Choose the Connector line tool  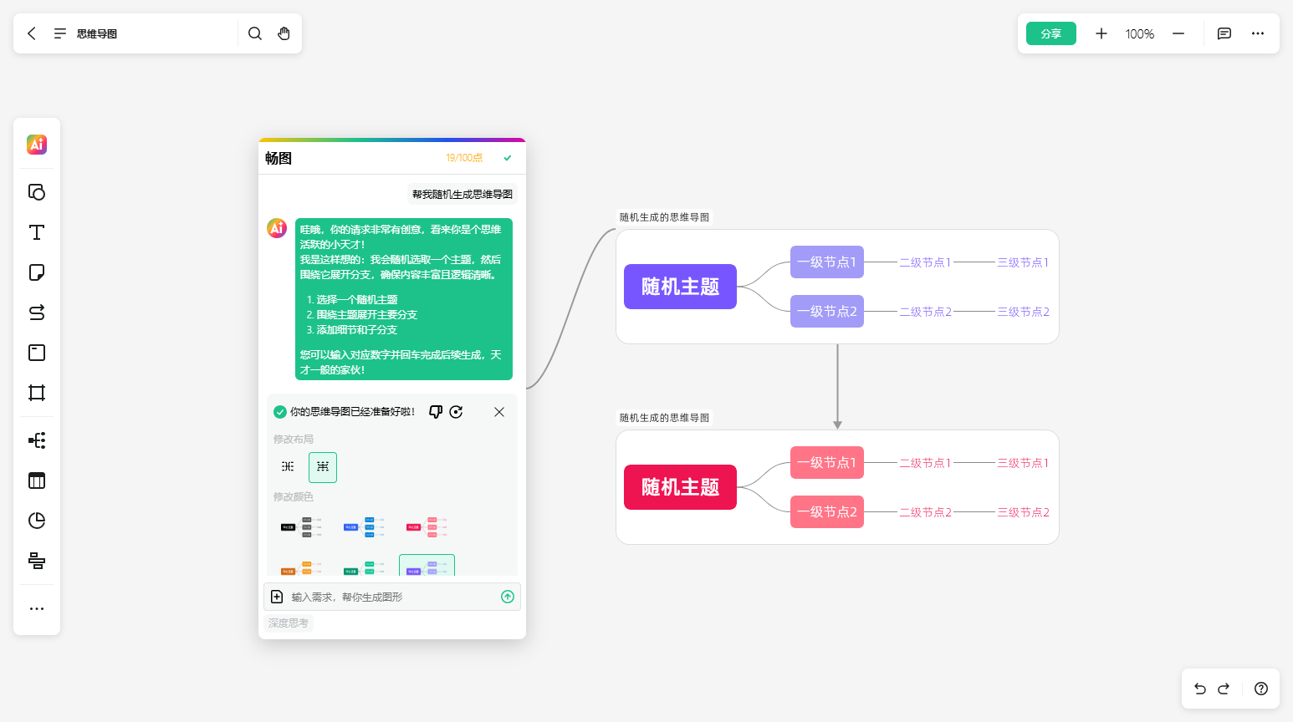pos(37,313)
